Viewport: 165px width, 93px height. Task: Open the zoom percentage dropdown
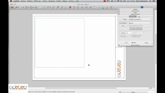pos(152,88)
